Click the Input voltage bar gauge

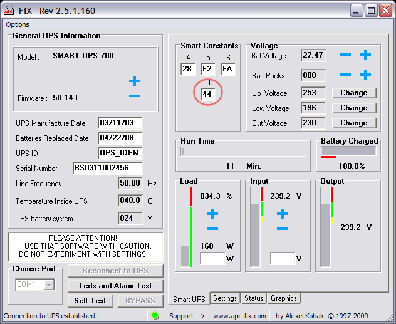coord(256,227)
